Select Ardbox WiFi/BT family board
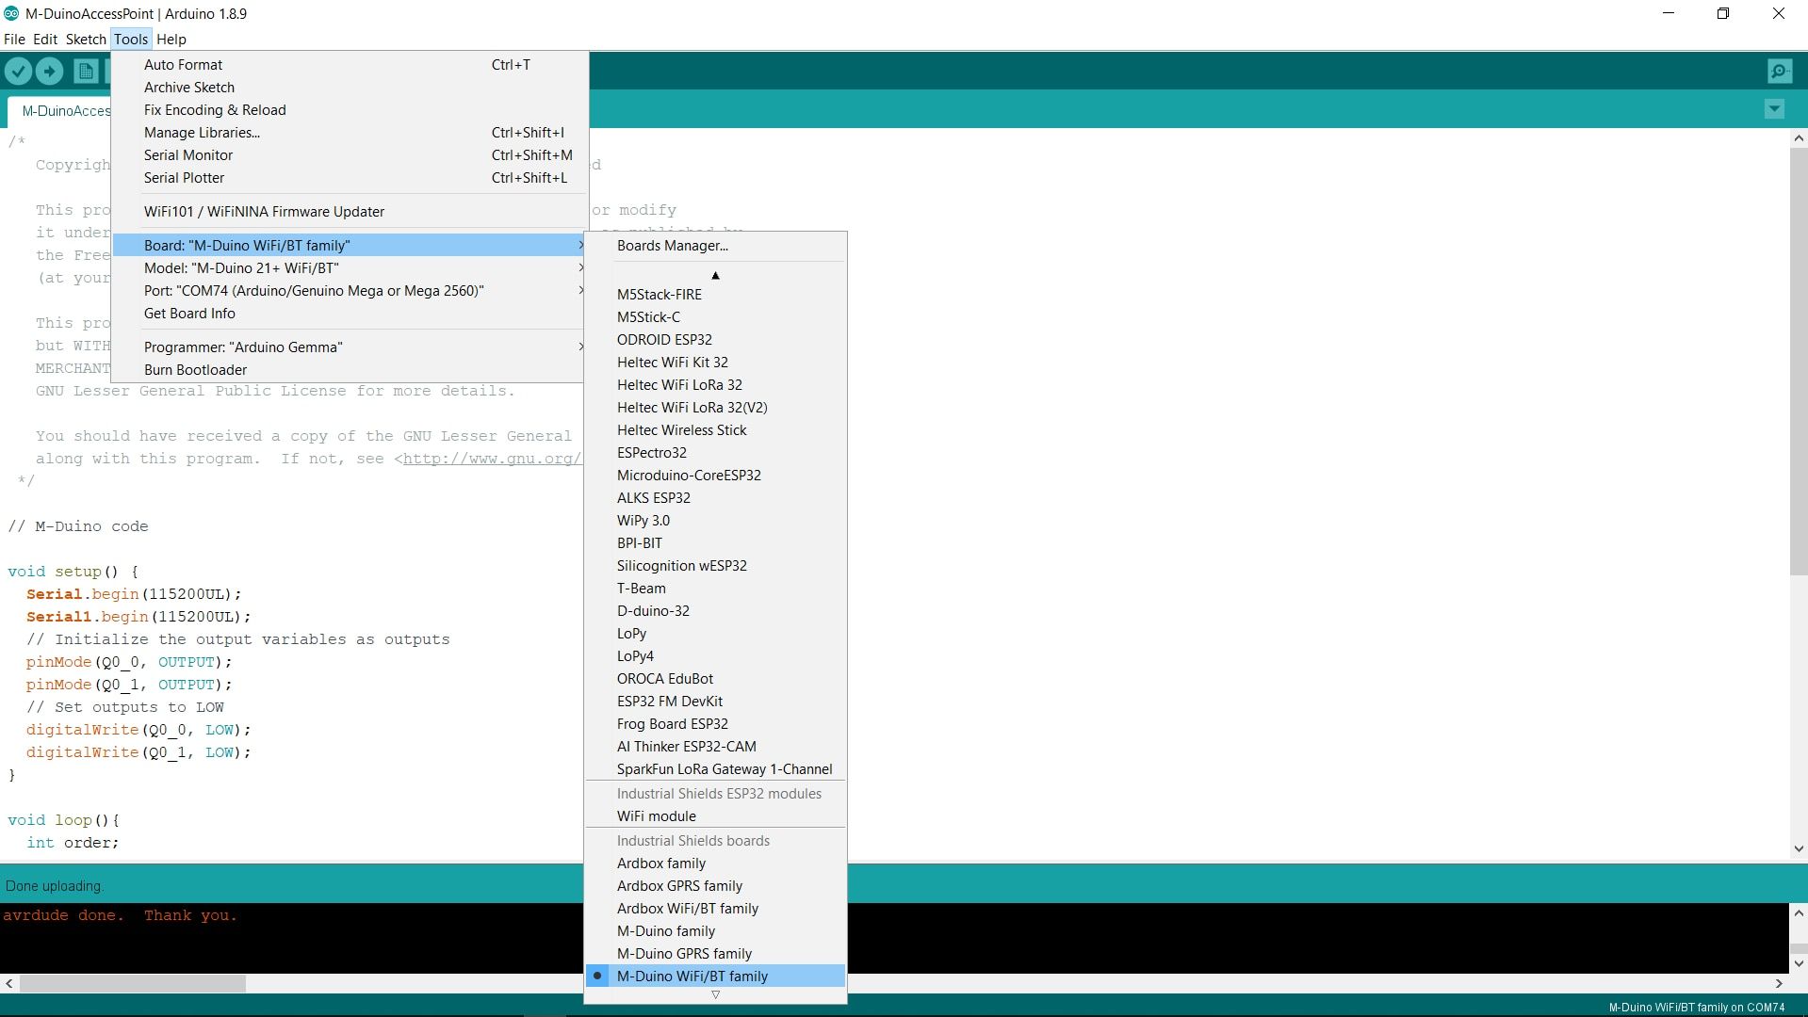Screen dimensions: 1808x1017 (715, 909)
